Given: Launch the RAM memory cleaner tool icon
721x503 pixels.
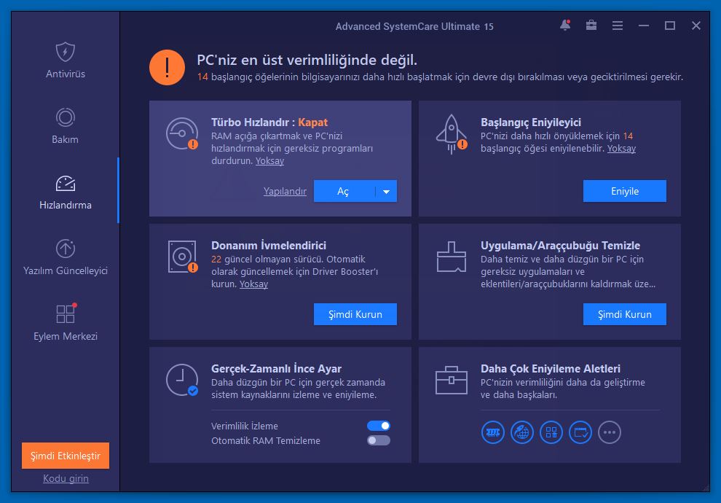Looking at the screenshot, I should (x=493, y=432).
